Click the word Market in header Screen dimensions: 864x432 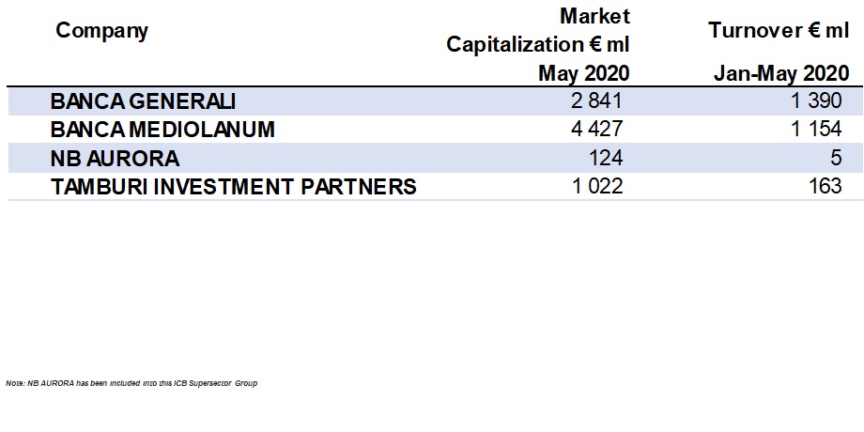[x=594, y=15]
